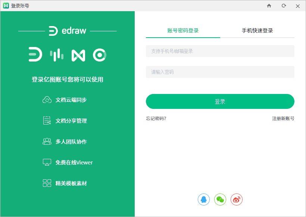Click the circular ring product icon

pos(100,55)
